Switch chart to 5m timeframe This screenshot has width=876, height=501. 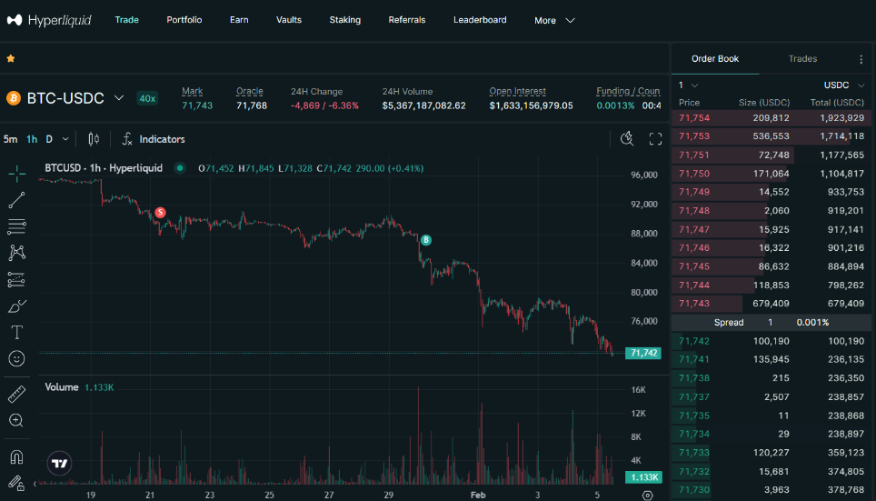(10, 139)
